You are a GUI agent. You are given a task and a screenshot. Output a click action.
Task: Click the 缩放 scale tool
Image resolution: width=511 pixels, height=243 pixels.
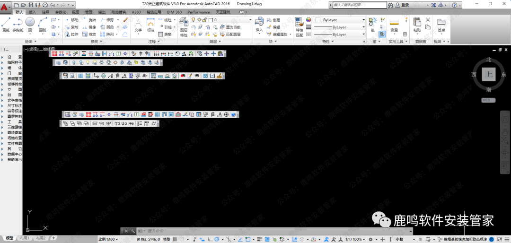(89, 34)
